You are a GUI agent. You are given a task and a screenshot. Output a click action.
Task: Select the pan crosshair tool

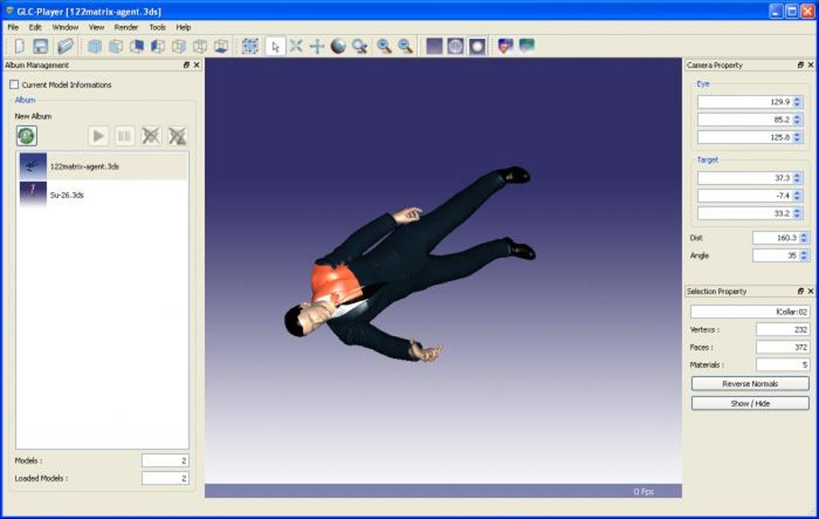316,47
